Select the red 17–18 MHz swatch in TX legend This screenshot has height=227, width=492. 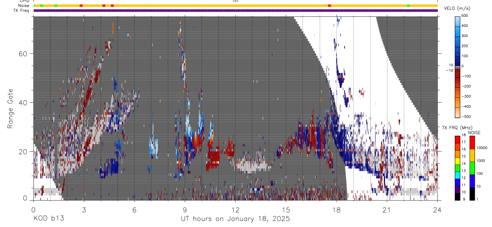[458, 139]
